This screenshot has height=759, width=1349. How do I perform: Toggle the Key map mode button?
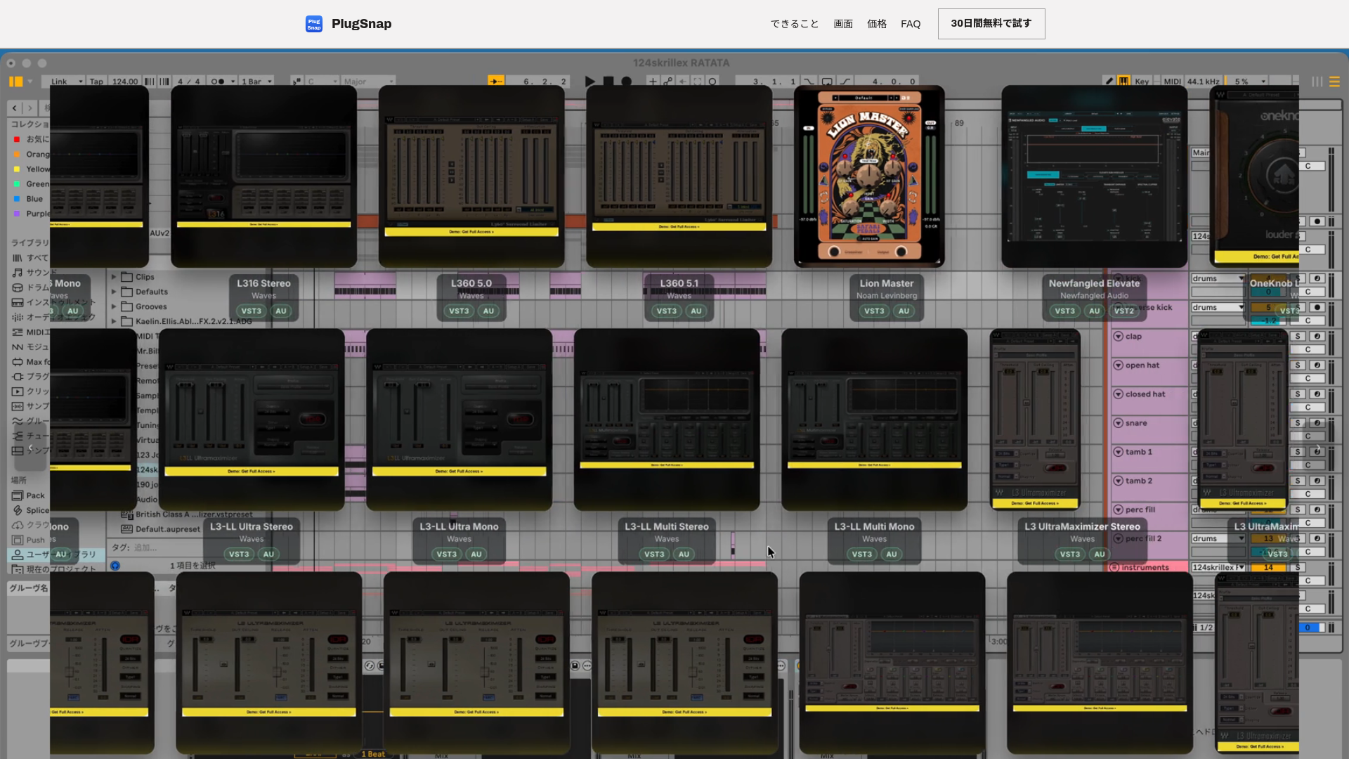(1142, 82)
